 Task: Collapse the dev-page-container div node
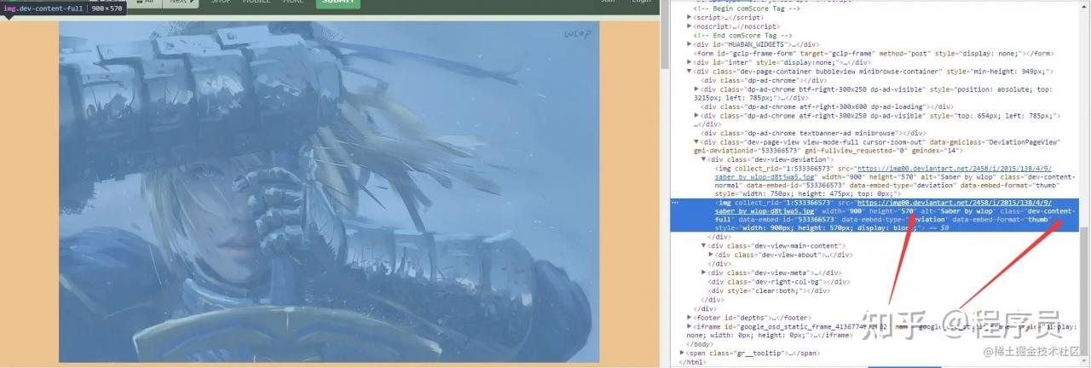pos(690,72)
